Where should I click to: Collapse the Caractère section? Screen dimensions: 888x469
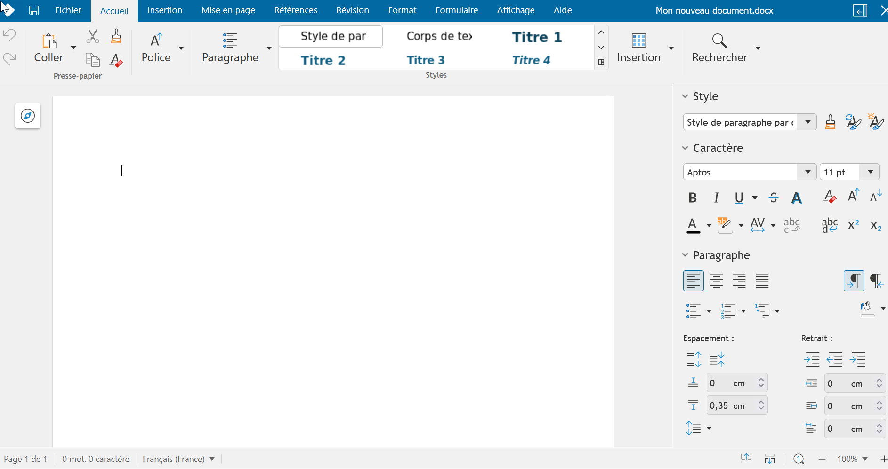(x=685, y=148)
